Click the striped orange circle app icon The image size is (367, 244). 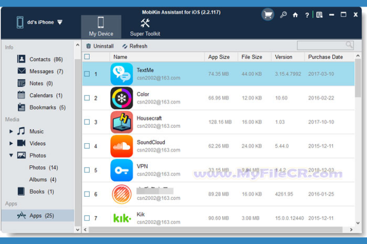(121, 194)
